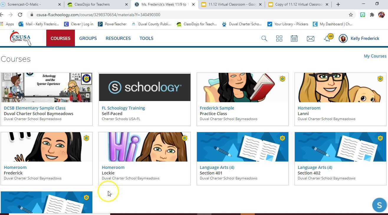Screen dimensions: 388x215
Task: Open the COURSES menu
Action: pyautogui.click(x=60, y=38)
